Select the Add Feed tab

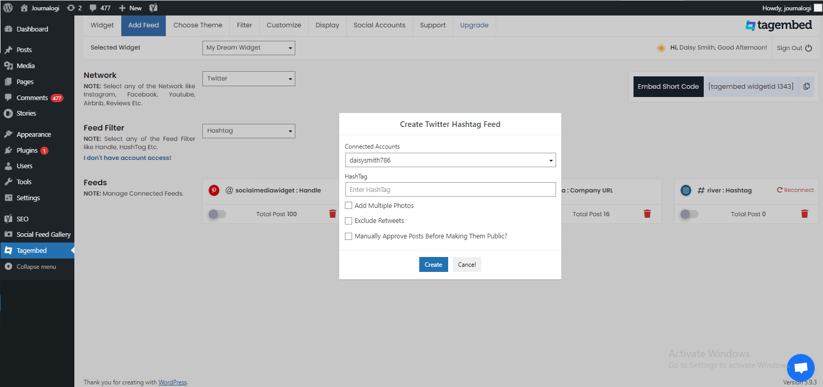pos(144,25)
